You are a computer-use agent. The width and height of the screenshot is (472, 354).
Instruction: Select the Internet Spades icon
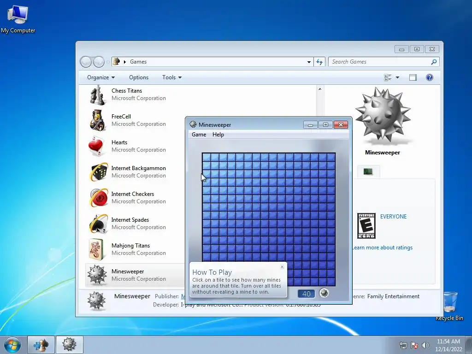point(99,224)
